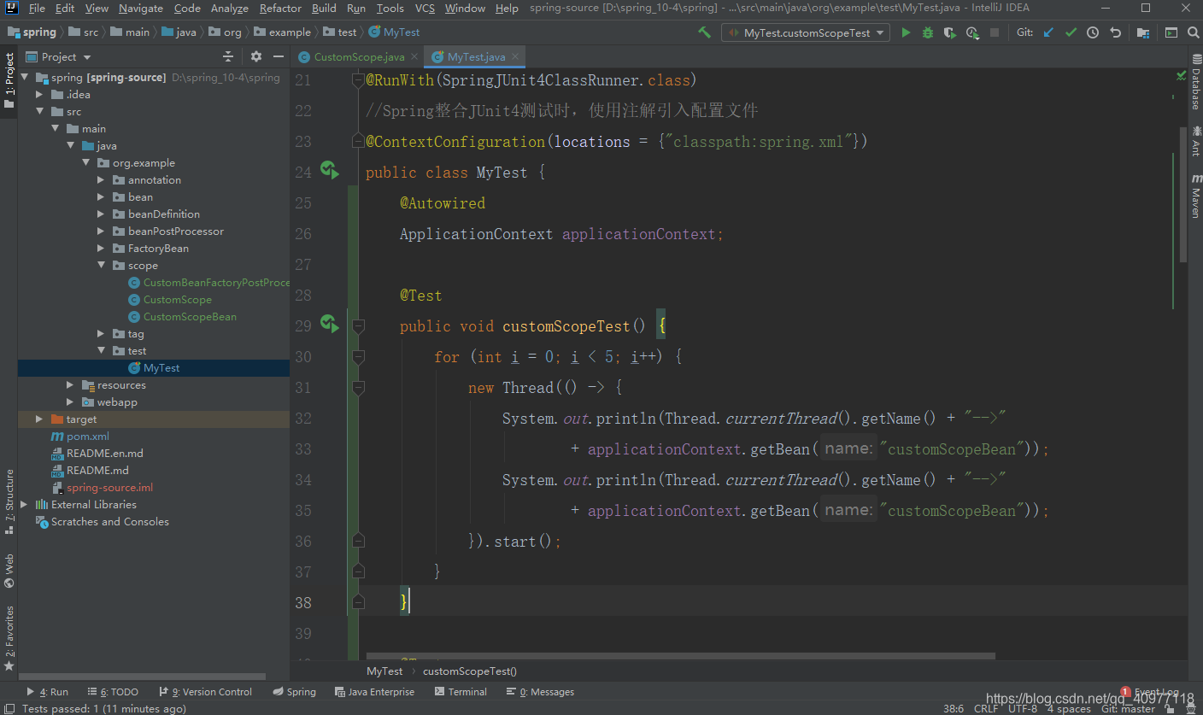Click customScopeTest() in the breadcrumb bar
This screenshot has height=715, width=1203.
(470, 671)
